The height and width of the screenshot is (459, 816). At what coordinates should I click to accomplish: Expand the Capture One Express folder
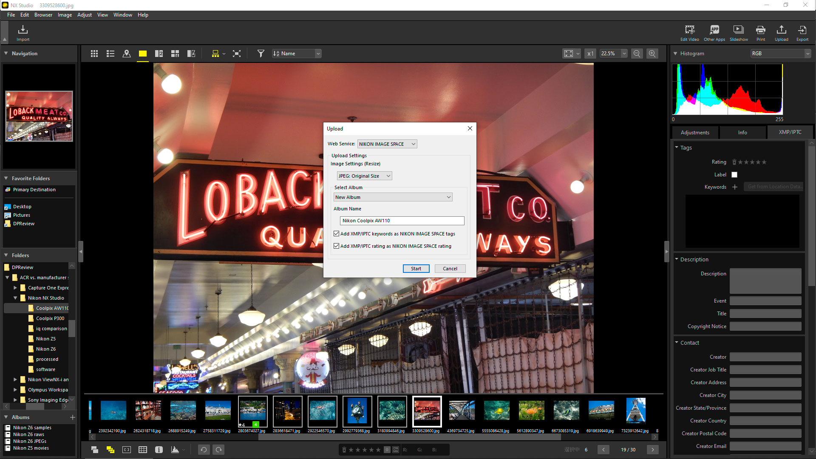point(15,288)
